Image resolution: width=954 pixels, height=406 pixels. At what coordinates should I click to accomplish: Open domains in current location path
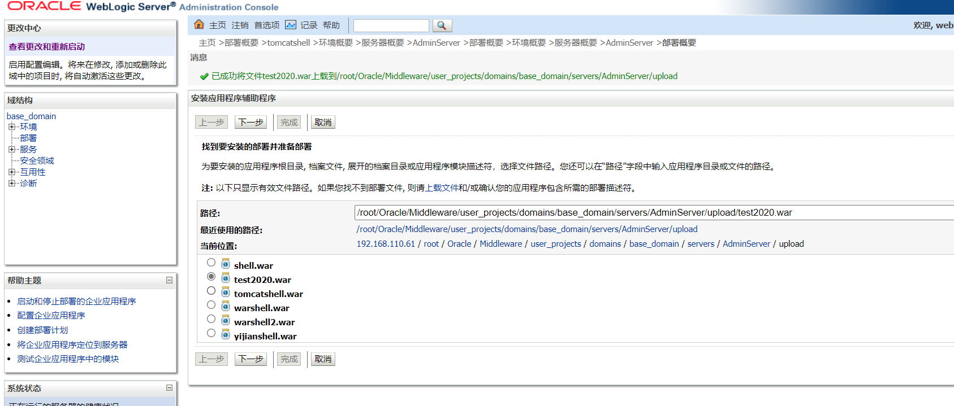pyautogui.click(x=605, y=244)
